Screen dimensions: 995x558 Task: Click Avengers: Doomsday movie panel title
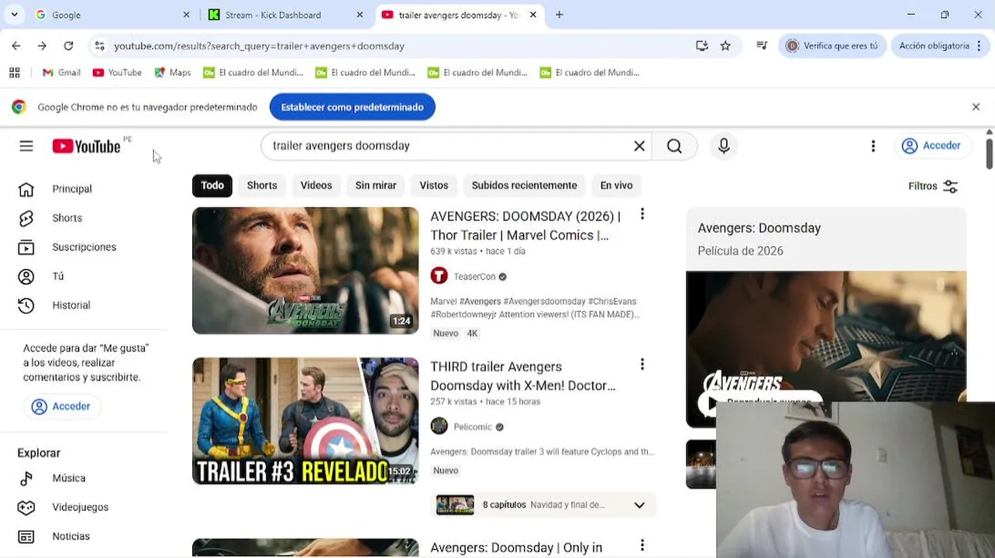coord(759,228)
